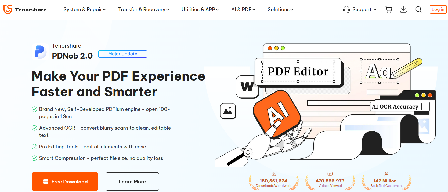
Task: Click the person icon above Satisfied Customers
Action: click(386, 174)
